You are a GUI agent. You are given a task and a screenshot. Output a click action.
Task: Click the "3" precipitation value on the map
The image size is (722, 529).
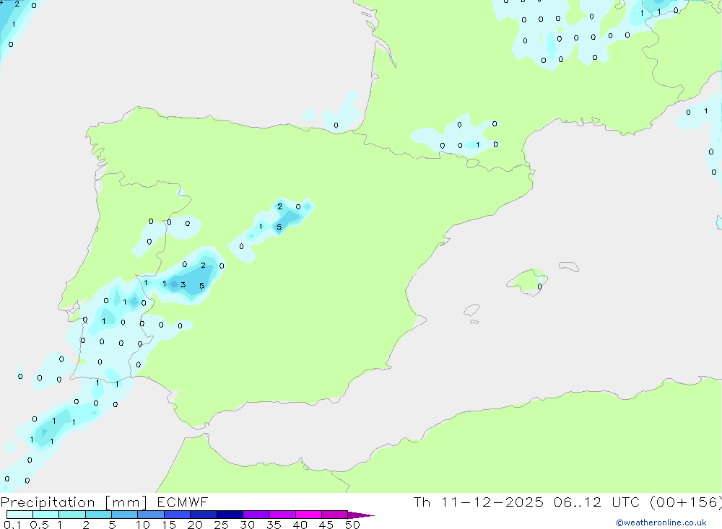click(183, 284)
